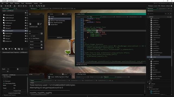
Task: Toggle visibility of InstanceLayer2
Action: tap(26, 31)
